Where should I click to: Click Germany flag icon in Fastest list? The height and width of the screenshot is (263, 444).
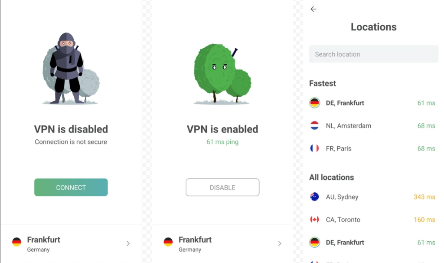315,103
